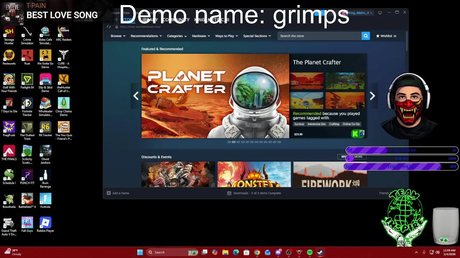
Task: Open the Windows Start menu
Action: tap(140, 252)
